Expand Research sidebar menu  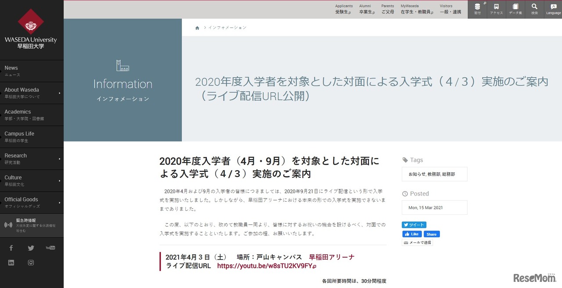tap(32, 159)
